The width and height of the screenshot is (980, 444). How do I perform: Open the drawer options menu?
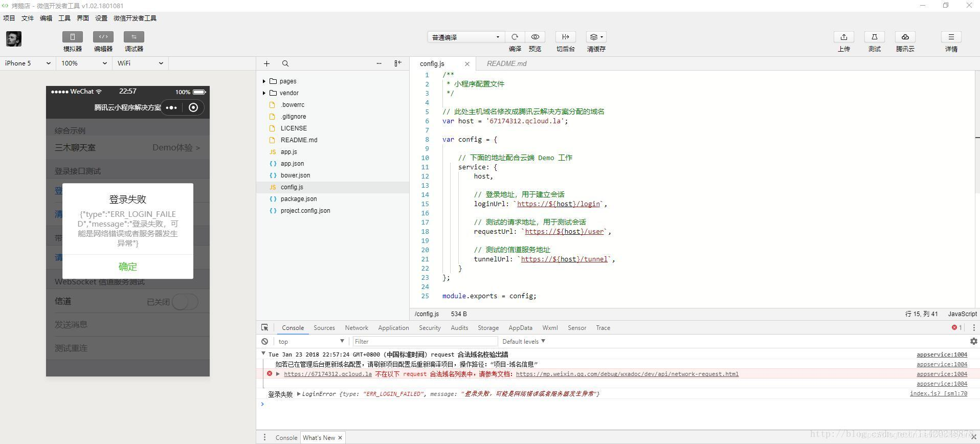click(264, 437)
